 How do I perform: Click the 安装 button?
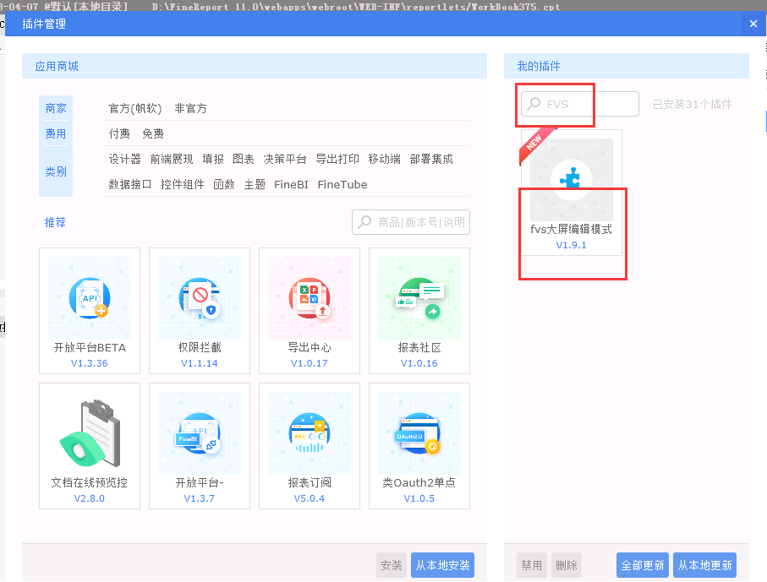(392, 565)
